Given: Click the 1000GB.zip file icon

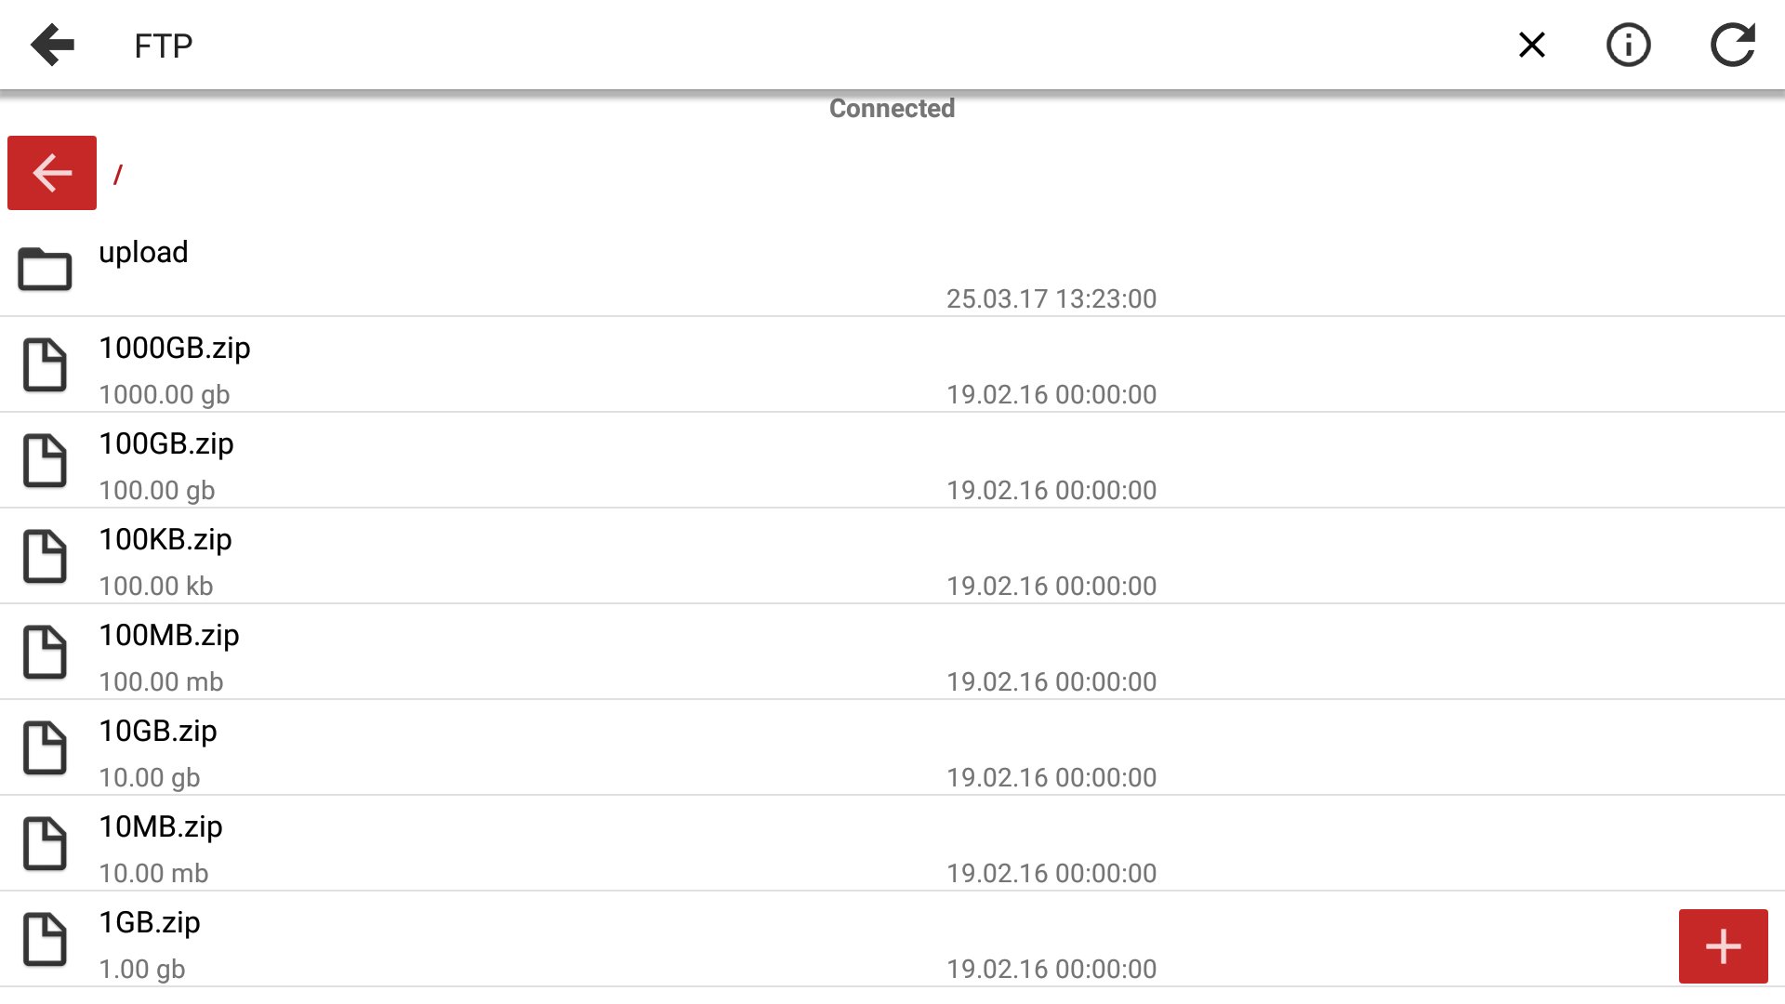Looking at the screenshot, I should click(45, 364).
